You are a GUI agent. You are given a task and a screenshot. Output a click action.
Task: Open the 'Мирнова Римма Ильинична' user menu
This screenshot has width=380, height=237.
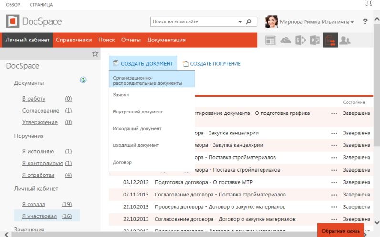coord(317,22)
